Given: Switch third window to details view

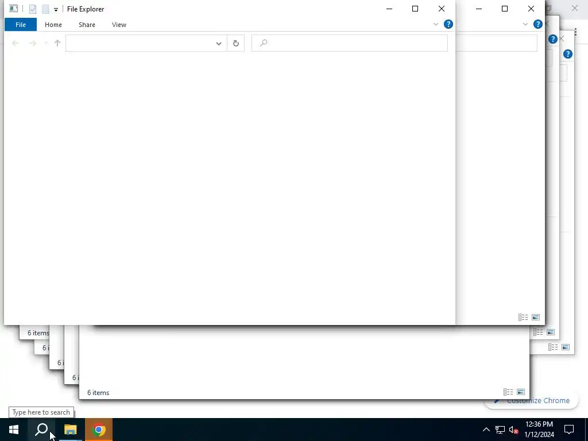Looking at the screenshot, I should tap(538, 332).
